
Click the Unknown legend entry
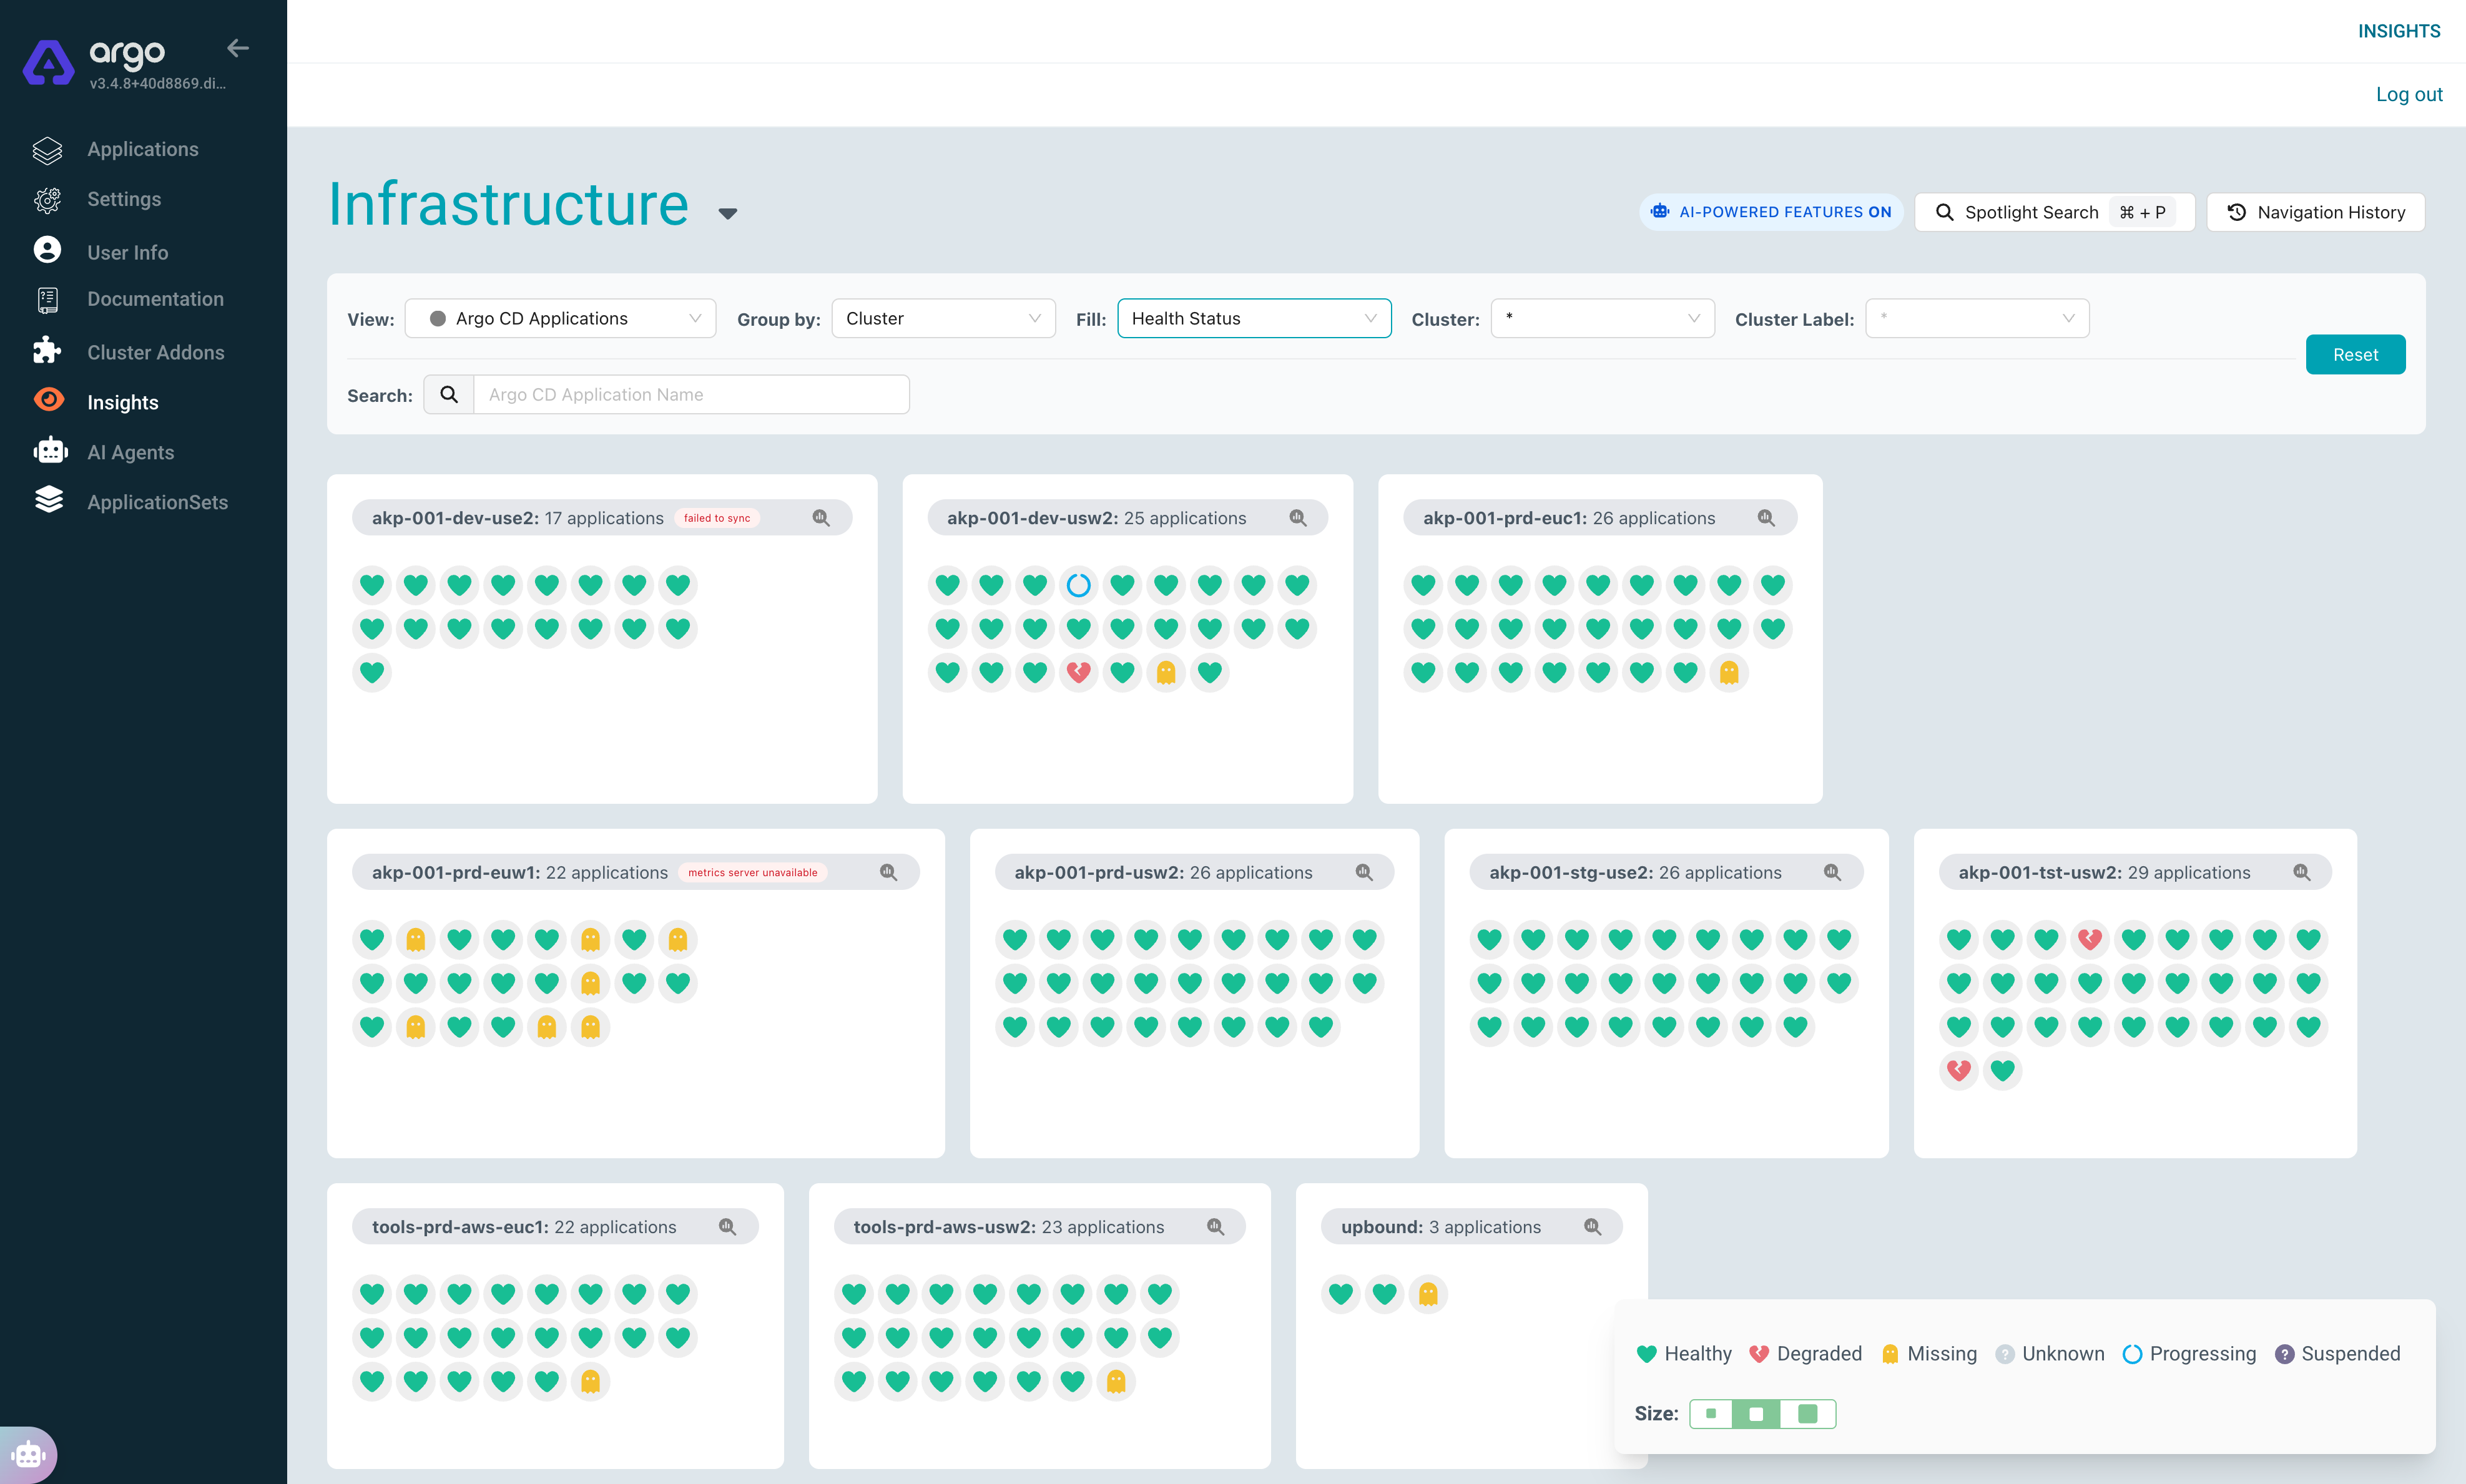(2050, 1354)
